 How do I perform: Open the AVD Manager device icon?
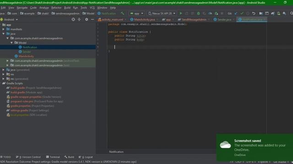[279, 13]
